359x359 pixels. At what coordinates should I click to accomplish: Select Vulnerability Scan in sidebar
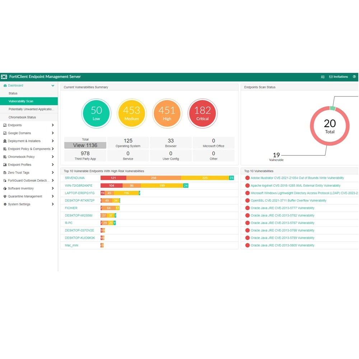(x=29, y=101)
